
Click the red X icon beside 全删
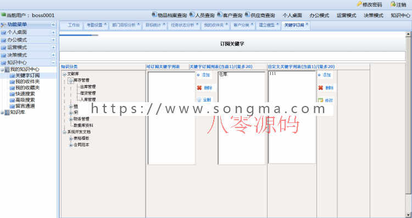pos(199,88)
